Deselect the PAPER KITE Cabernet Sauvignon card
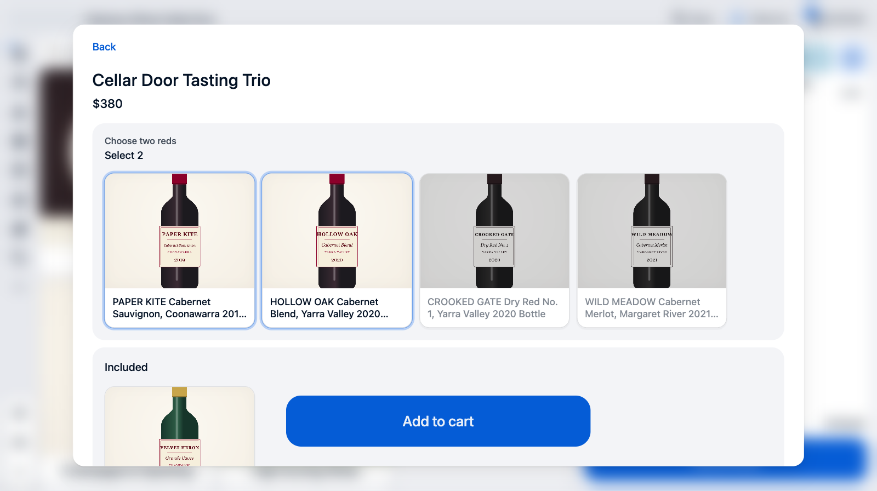The image size is (877, 491). (x=180, y=250)
